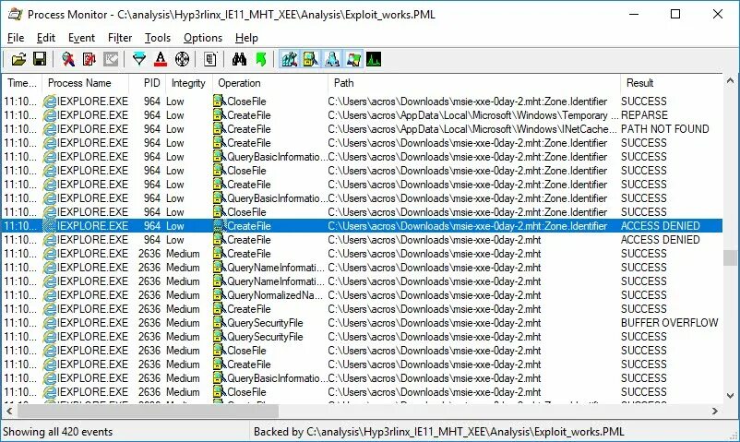Click the green Jump To Object icon
The image size is (740, 442).
[x=261, y=59]
